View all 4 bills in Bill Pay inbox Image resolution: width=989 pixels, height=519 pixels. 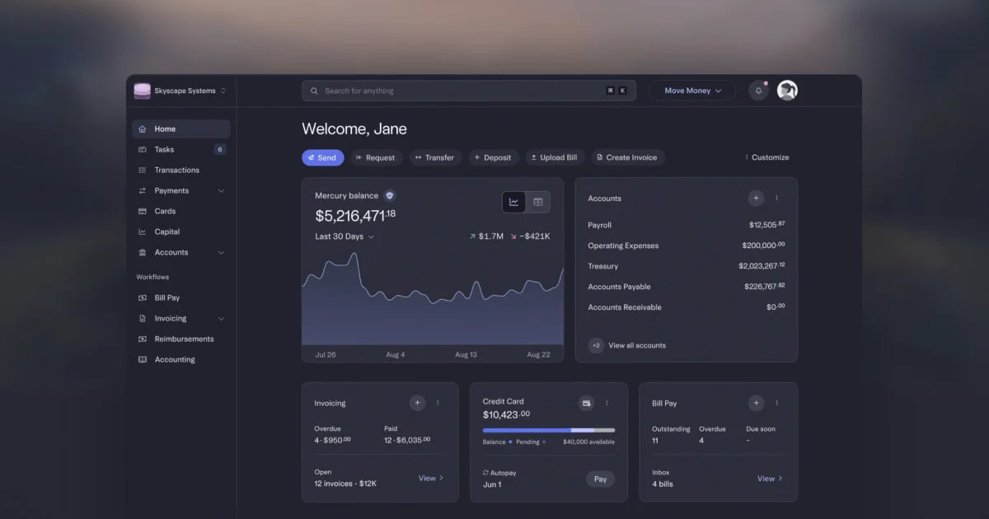(769, 479)
